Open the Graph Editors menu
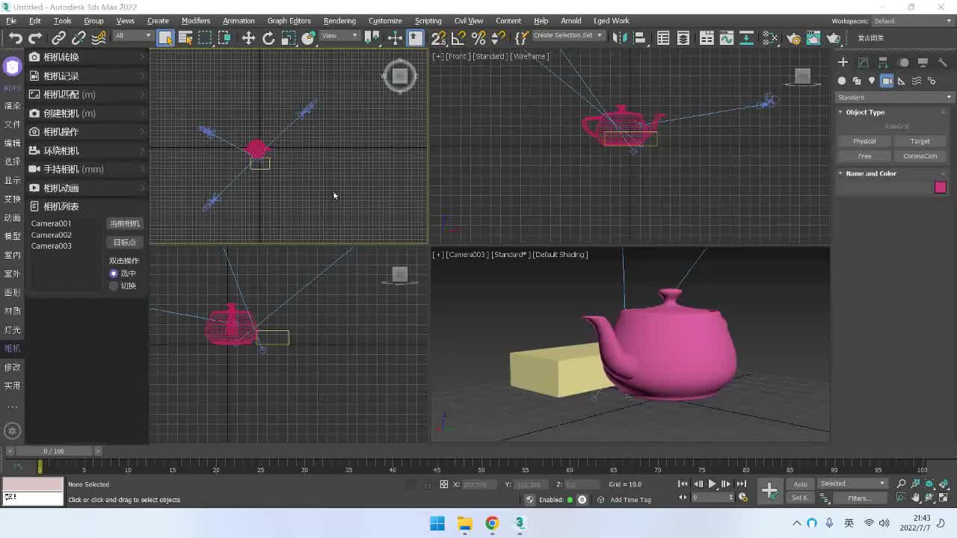The image size is (957, 538). tap(289, 21)
